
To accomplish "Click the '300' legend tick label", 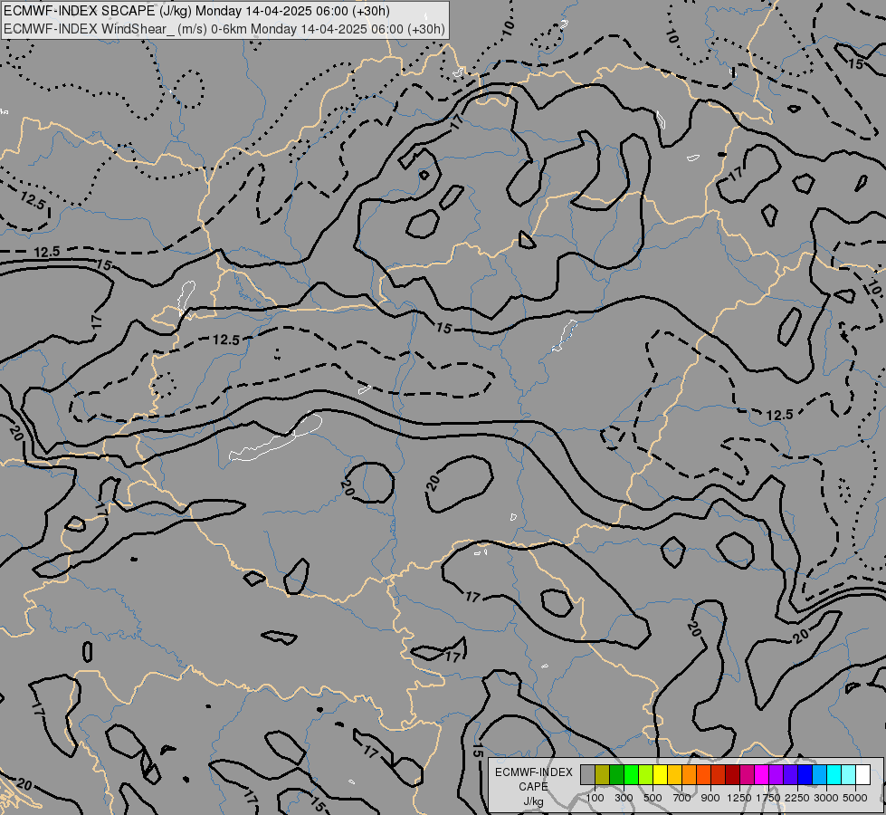I will pos(624,798).
